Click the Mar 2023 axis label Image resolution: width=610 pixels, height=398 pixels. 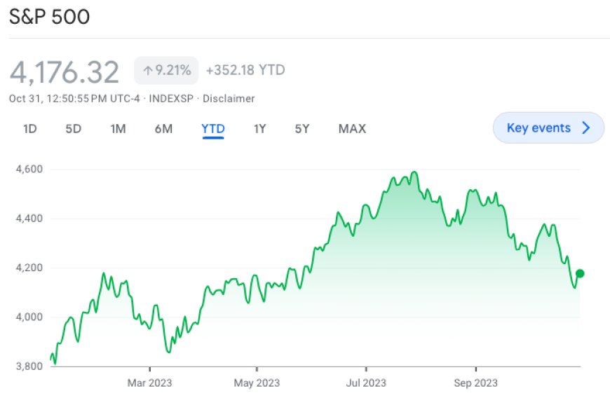pos(150,383)
